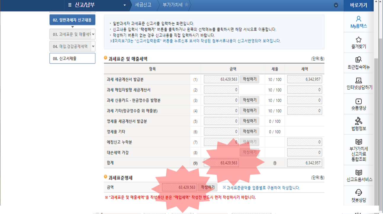
Task: Click 합계 tax total field 6,342,957
Action: (x=305, y=163)
